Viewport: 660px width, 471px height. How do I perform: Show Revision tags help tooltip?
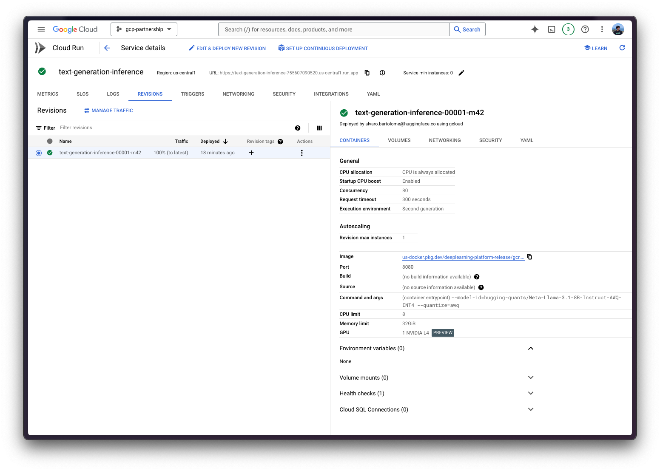280,142
